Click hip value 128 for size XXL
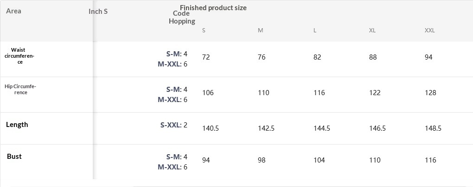 tap(430, 93)
